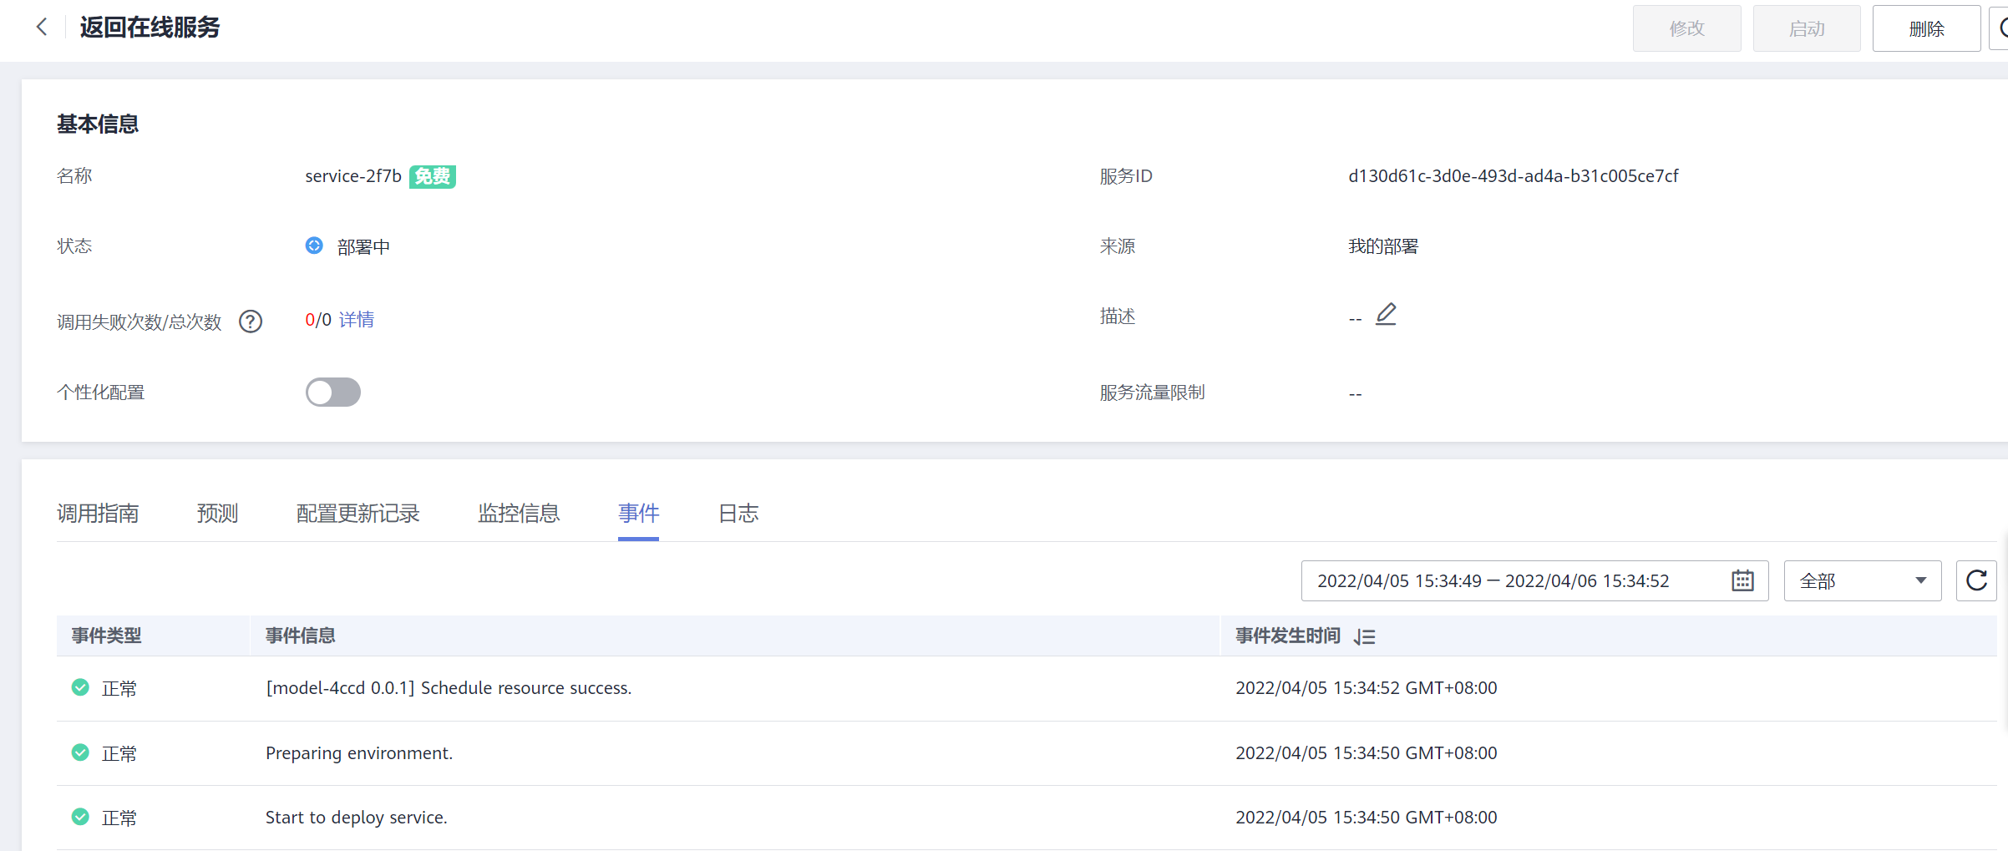
Task: Refresh the events list
Action: click(1976, 580)
